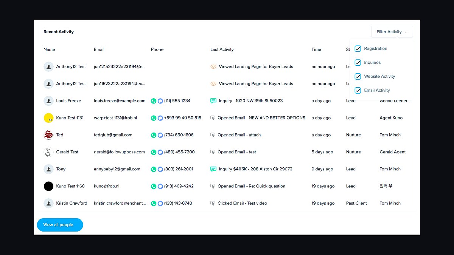Click agent name 'Agent Kuno'
The height and width of the screenshot is (255, 454).
[391, 118]
